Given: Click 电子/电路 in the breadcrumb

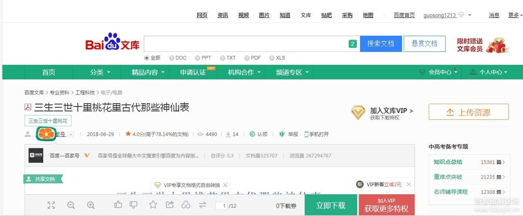Looking at the screenshot, I should tap(111, 93).
